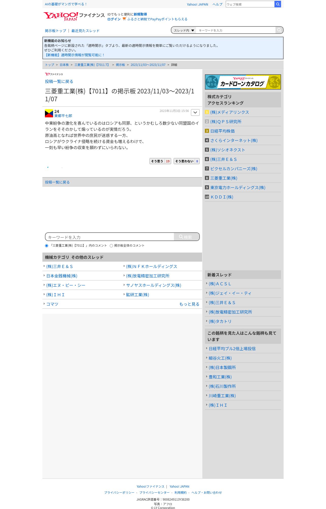Click the Yahoo! JAPAN Finance logo

click(74, 16)
